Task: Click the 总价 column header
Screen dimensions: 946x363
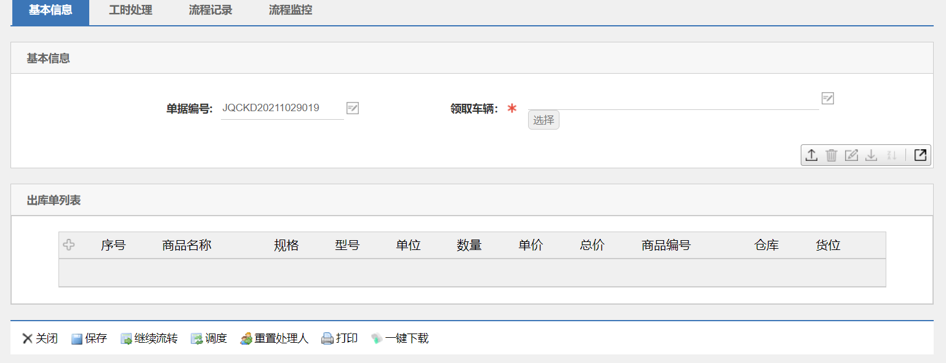Action: tap(592, 246)
